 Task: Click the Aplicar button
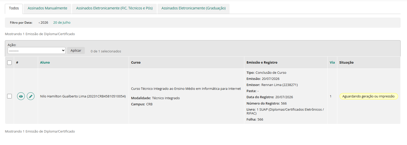pyautogui.click(x=76, y=51)
